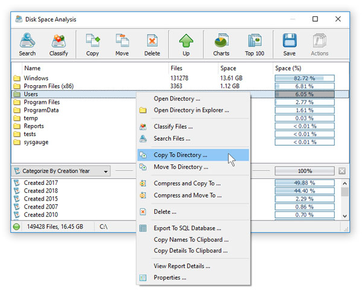The width and height of the screenshot is (362, 290).
Task: Click the Reports folder icon
Action: [17, 126]
